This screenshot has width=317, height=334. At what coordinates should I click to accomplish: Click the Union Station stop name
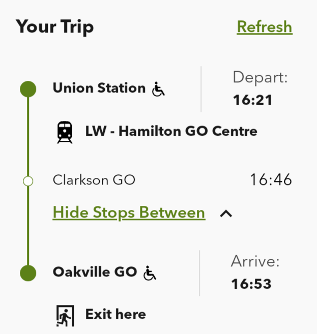pos(99,88)
